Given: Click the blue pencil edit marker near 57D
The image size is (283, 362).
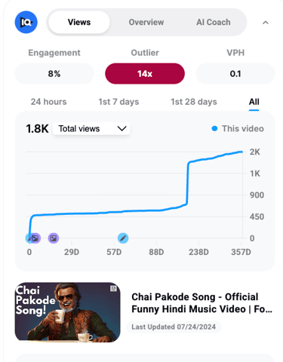Looking at the screenshot, I should tap(123, 238).
